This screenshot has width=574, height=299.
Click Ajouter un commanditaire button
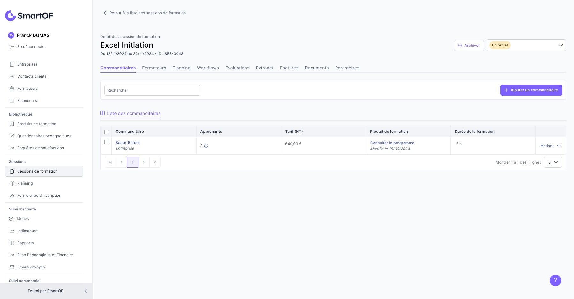(x=531, y=90)
